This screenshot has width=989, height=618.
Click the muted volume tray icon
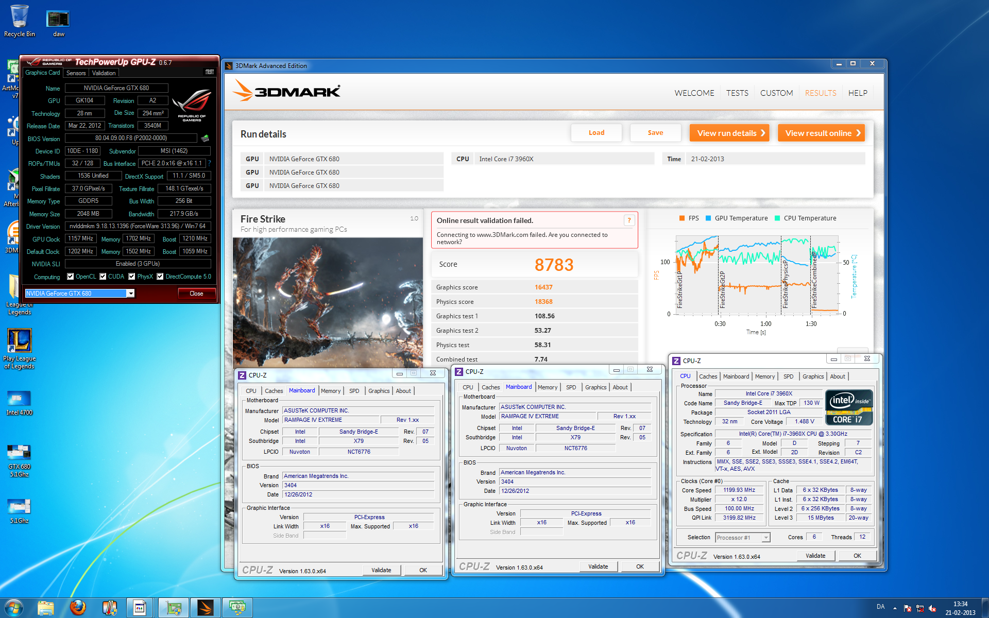pos(932,608)
